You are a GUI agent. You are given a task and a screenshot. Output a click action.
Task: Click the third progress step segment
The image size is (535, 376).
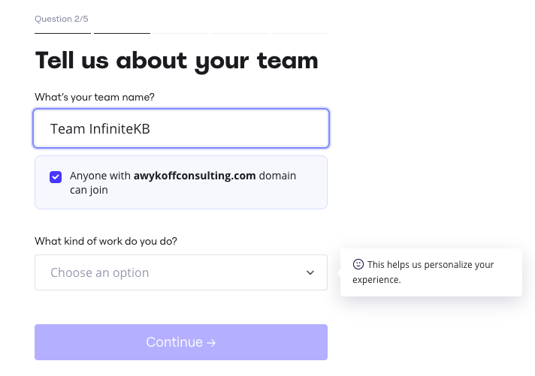point(181,33)
